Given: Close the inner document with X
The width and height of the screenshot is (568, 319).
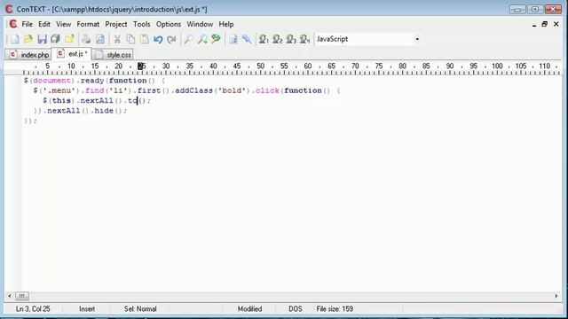Looking at the screenshot, I should (x=556, y=24).
